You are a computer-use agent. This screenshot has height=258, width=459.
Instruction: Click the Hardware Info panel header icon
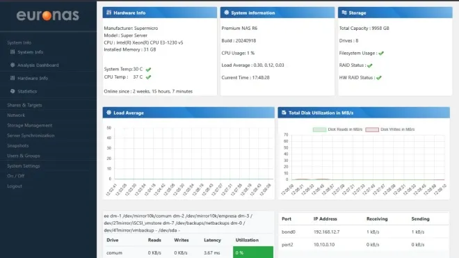[109, 13]
